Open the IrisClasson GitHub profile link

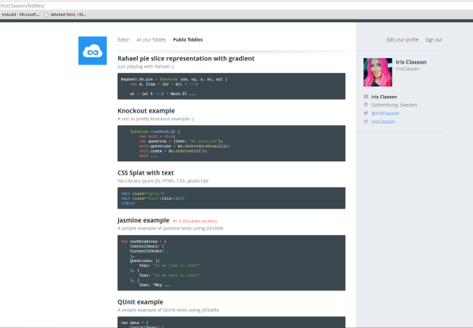coord(383,122)
